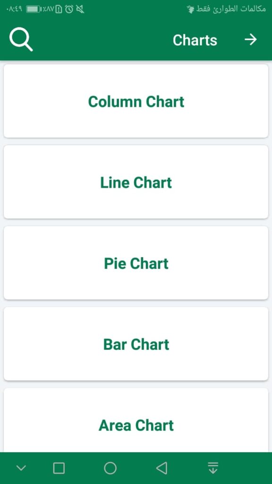
Task: Open the Area Chart screen
Action: (x=136, y=425)
